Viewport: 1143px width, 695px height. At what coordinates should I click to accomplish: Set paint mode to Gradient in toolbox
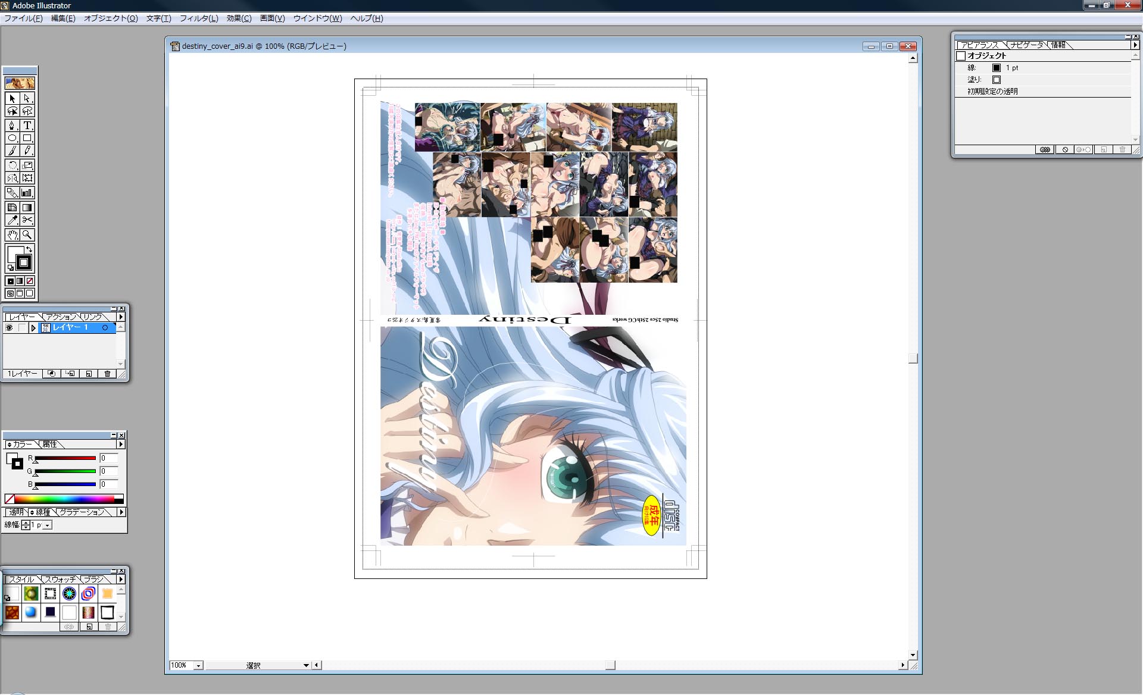pyautogui.click(x=20, y=281)
